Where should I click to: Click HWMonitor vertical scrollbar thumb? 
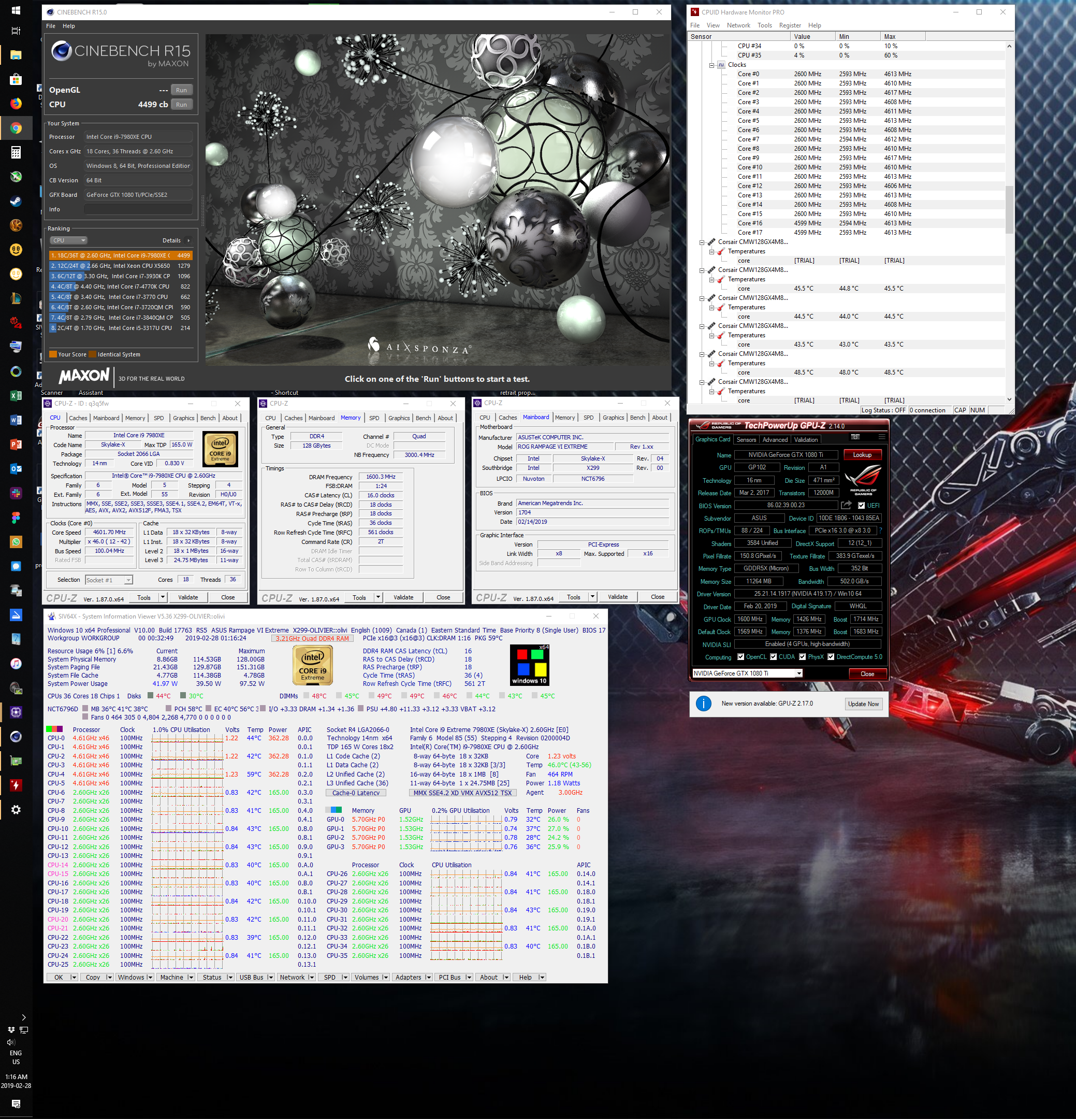pyautogui.click(x=1009, y=210)
